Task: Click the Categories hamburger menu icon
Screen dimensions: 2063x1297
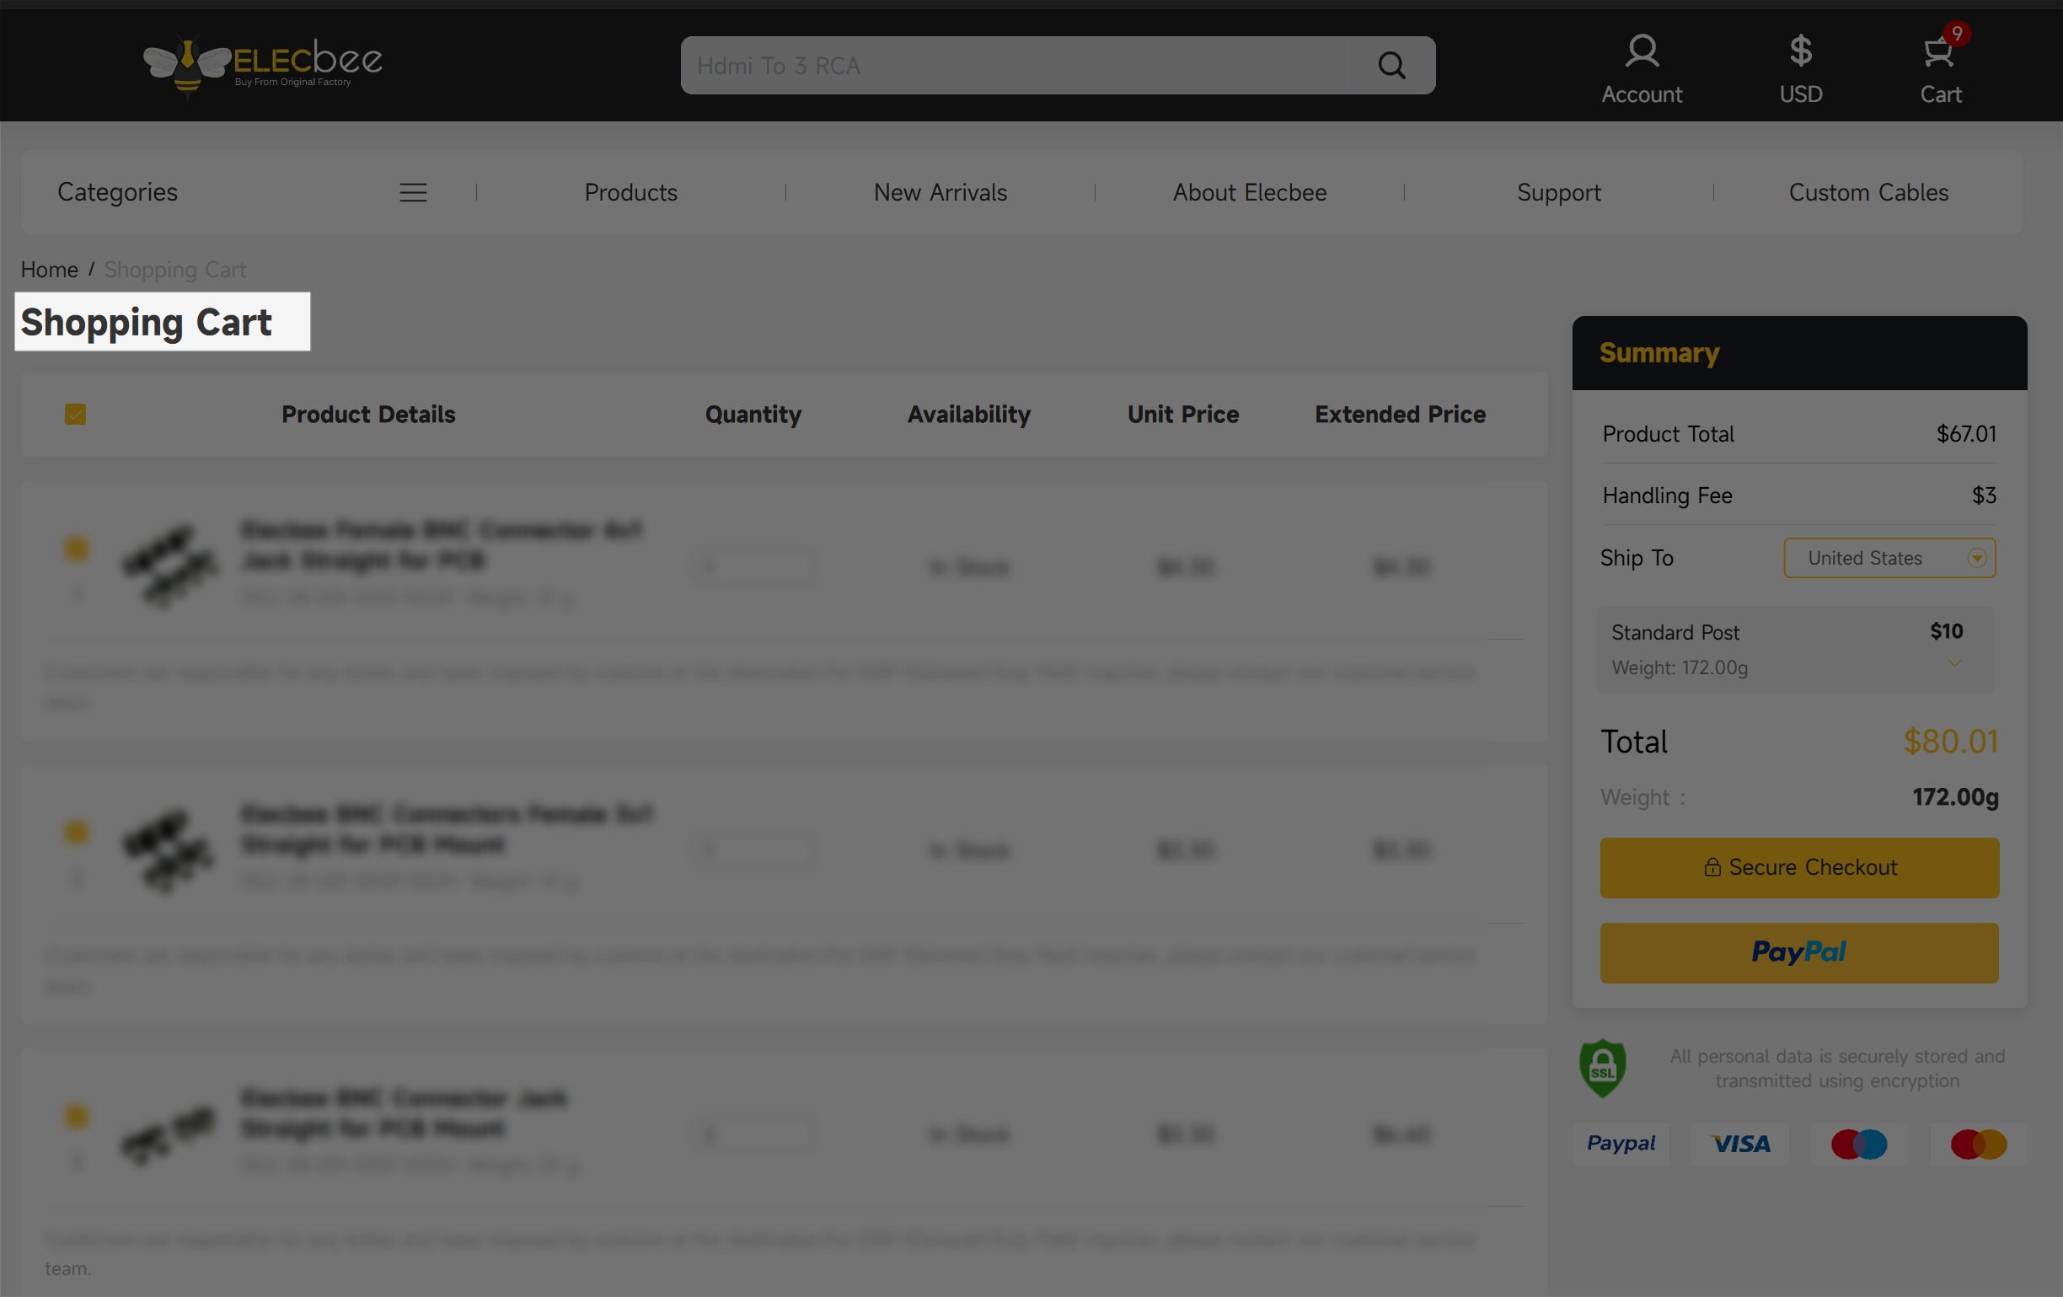Action: [x=413, y=193]
